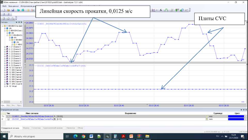Open color dropdown for signal row 1
This screenshot has width=248, height=140.
245,116
